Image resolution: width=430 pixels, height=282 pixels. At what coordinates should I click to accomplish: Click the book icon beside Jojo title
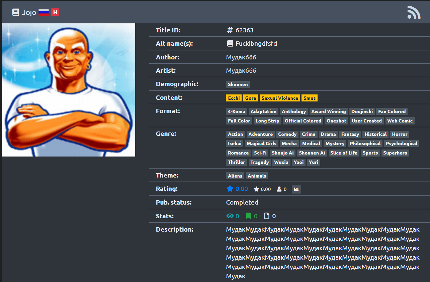point(15,13)
